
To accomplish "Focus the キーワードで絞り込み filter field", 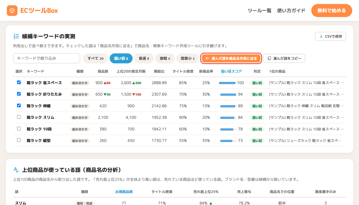I will coord(47,58).
